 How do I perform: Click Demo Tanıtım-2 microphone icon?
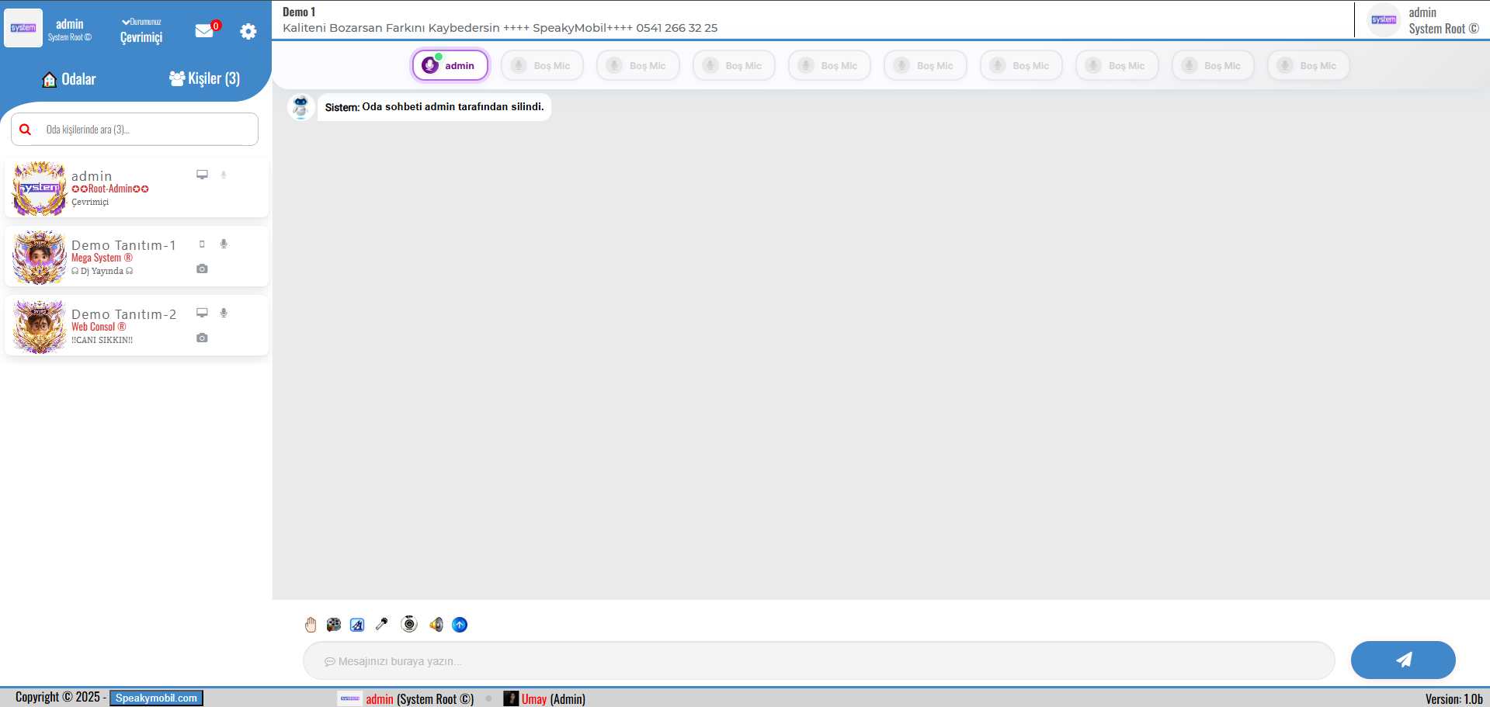[x=224, y=313]
